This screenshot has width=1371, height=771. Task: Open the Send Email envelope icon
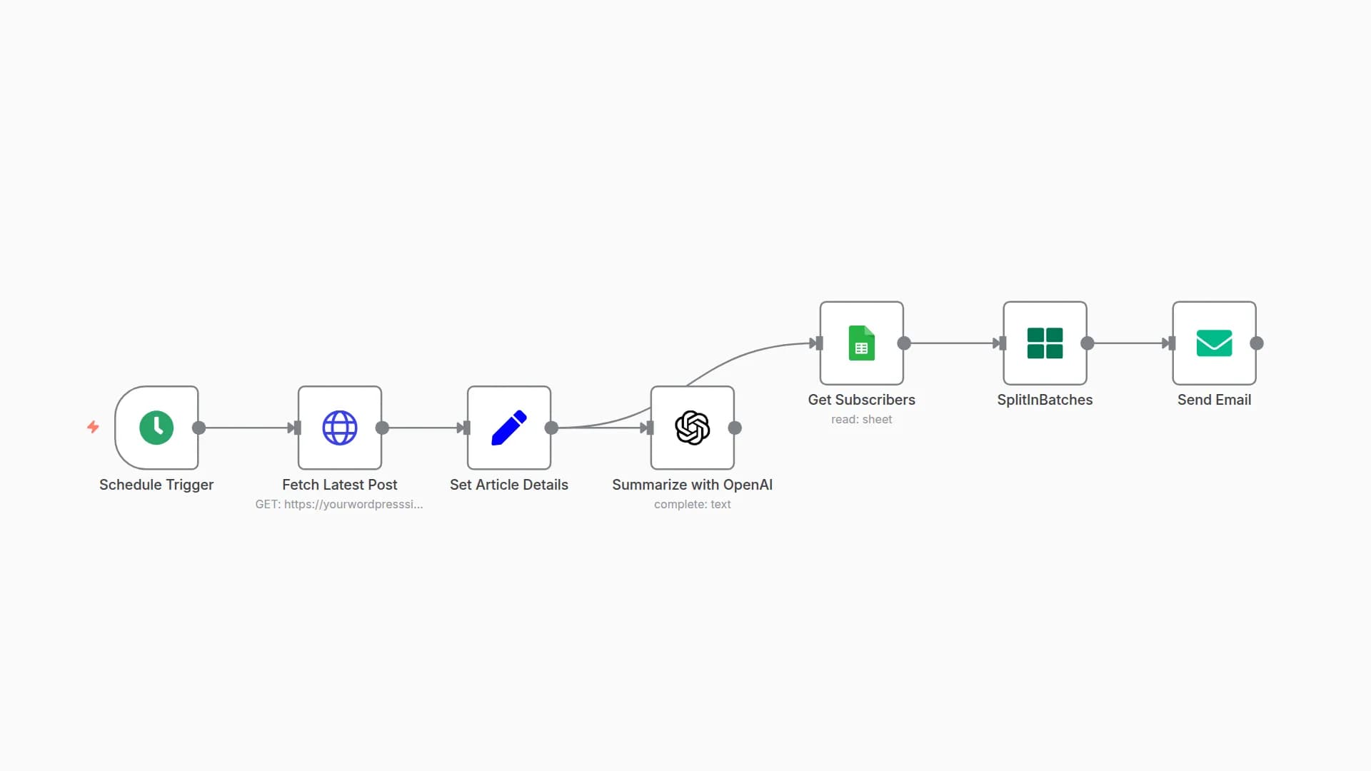point(1214,343)
